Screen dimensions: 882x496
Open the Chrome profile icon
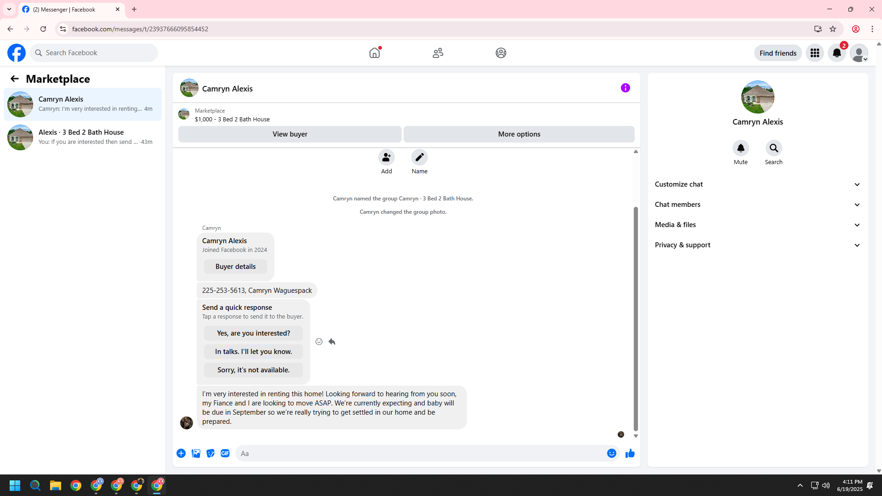tap(855, 29)
